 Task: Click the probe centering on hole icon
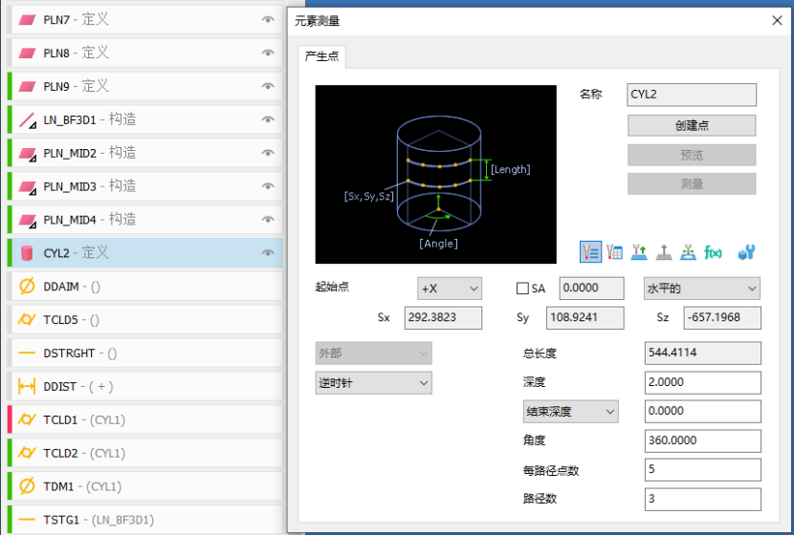688,252
